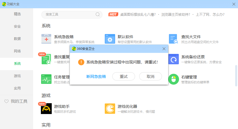Open the 系统急救箱 first-aid kit icon

(46, 39)
